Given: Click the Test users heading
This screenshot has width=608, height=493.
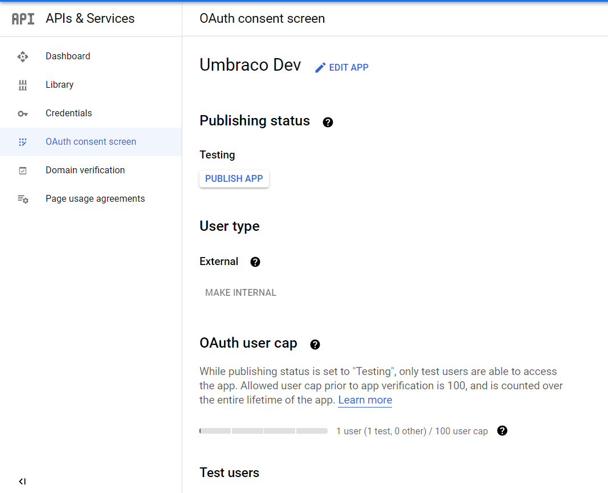Looking at the screenshot, I should 229,473.
